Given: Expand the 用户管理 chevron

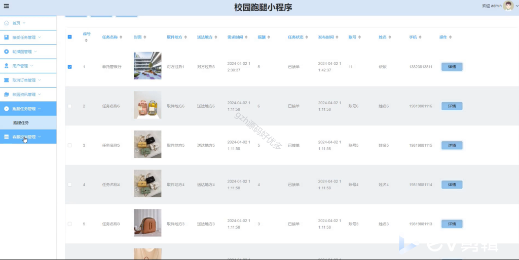Looking at the screenshot, I should 32,66.
